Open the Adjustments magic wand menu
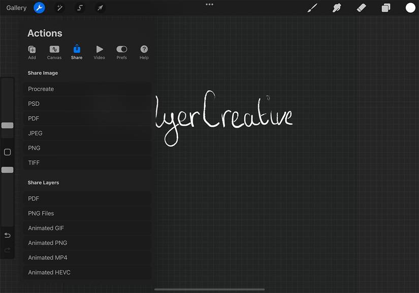This screenshot has width=419, height=293. [59, 8]
